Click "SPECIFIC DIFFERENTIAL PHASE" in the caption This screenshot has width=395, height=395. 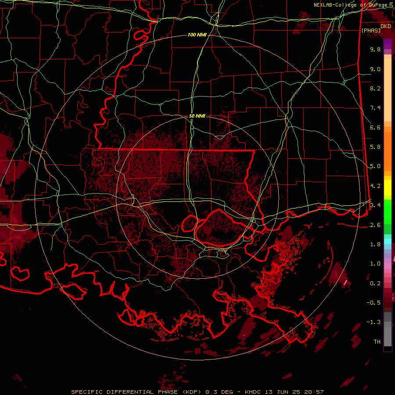click(125, 392)
